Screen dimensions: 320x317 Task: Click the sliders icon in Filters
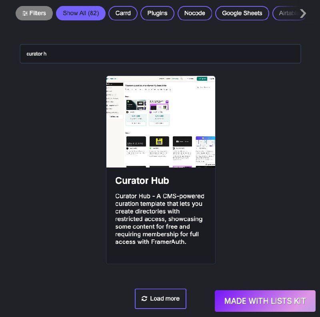coord(25,14)
